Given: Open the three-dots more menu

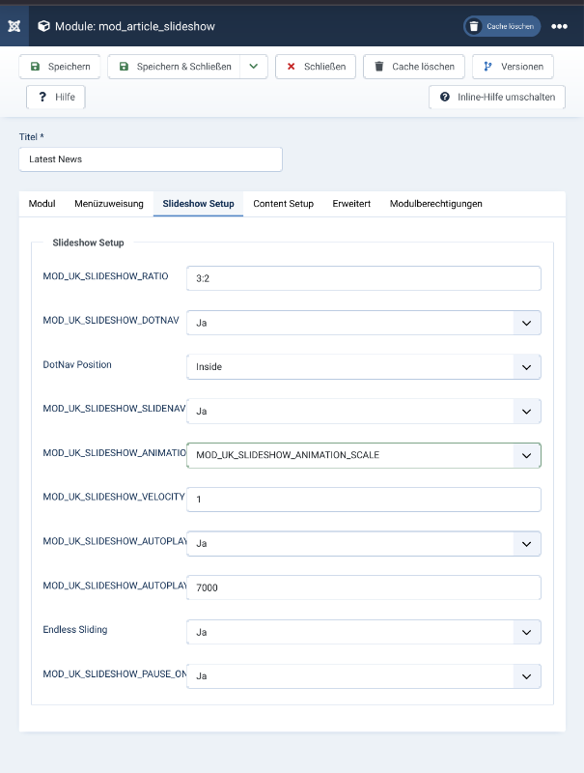Looking at the screenshot, I should click(x=559, y=27).
